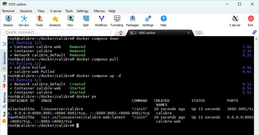Click 'Network calibre_default Created' line
259x135 pixels.
click(x=48, y=84)
